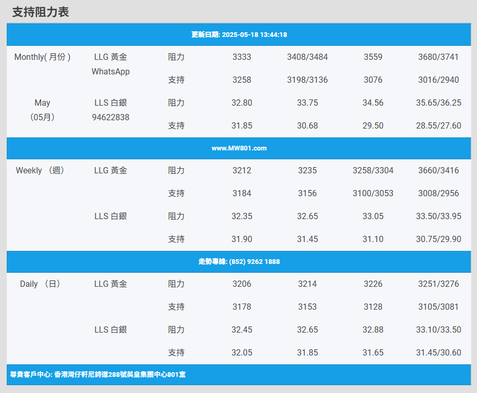Screen dimensions: 477x393
Task: Click daily silver support 32.05
Action: pos(242,353)
